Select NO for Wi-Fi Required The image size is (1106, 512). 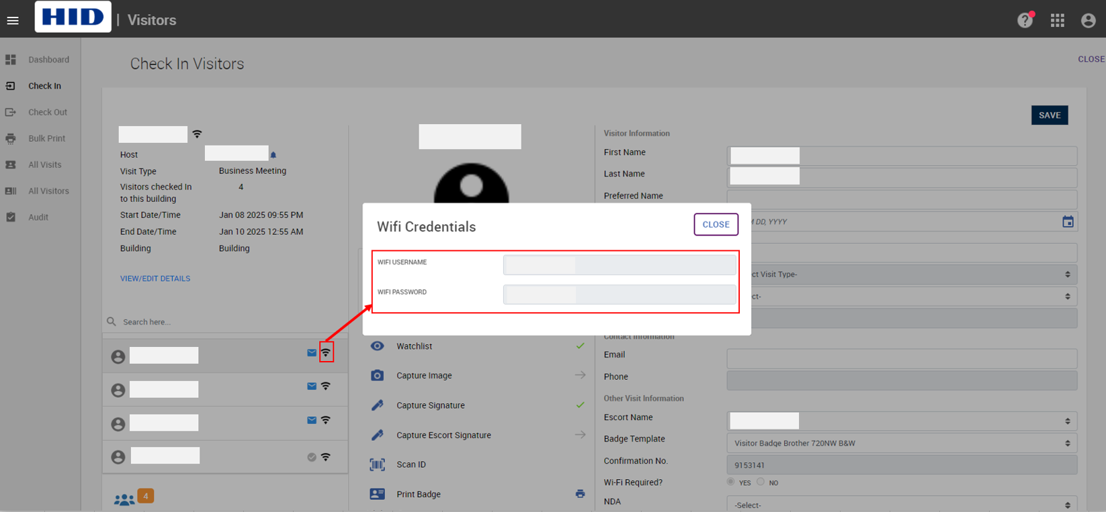[x=761, y=482]
